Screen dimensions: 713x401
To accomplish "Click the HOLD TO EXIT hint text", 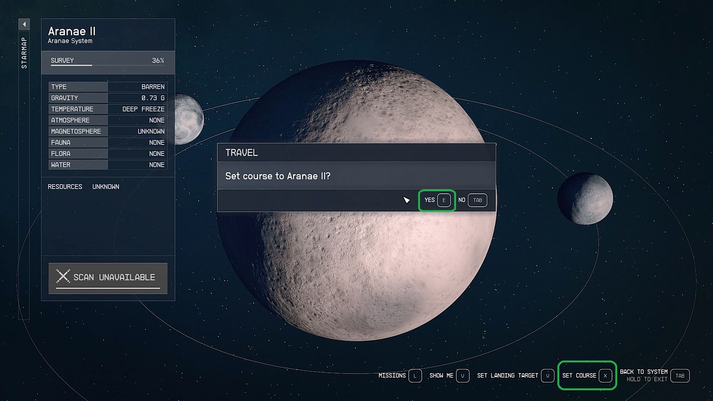I will pyautogui.click(x=647, y=379).
